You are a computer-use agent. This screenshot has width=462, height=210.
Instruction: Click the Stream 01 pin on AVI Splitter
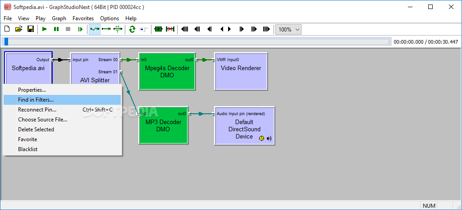108,72
